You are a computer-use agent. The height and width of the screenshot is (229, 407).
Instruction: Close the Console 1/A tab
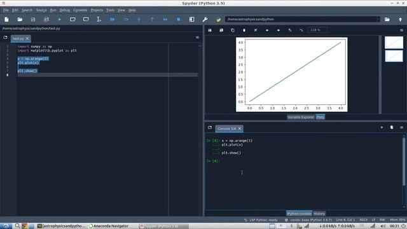(240, 128)
